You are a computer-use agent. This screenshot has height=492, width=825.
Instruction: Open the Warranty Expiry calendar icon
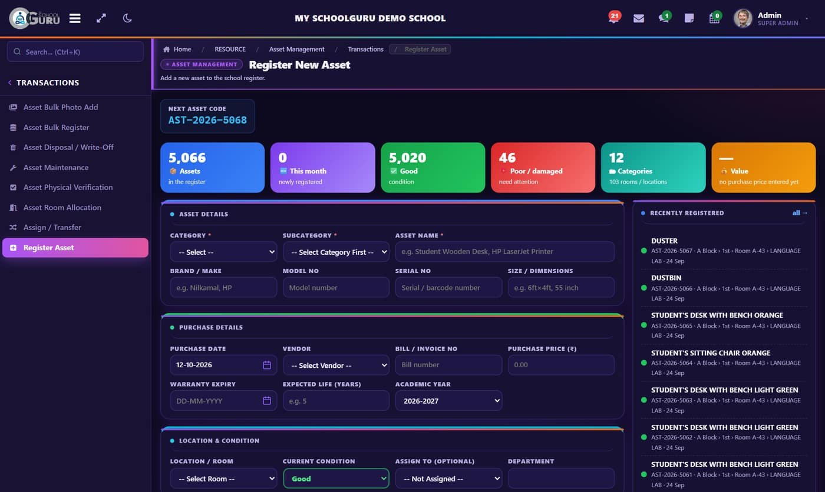(267, 401)
